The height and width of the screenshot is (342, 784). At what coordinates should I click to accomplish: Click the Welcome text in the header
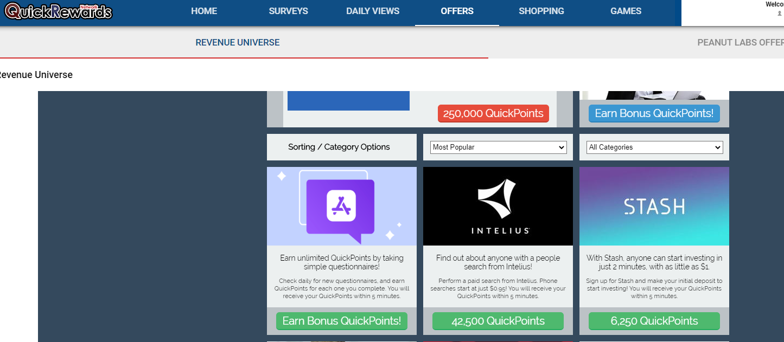(x=775, y=4)
